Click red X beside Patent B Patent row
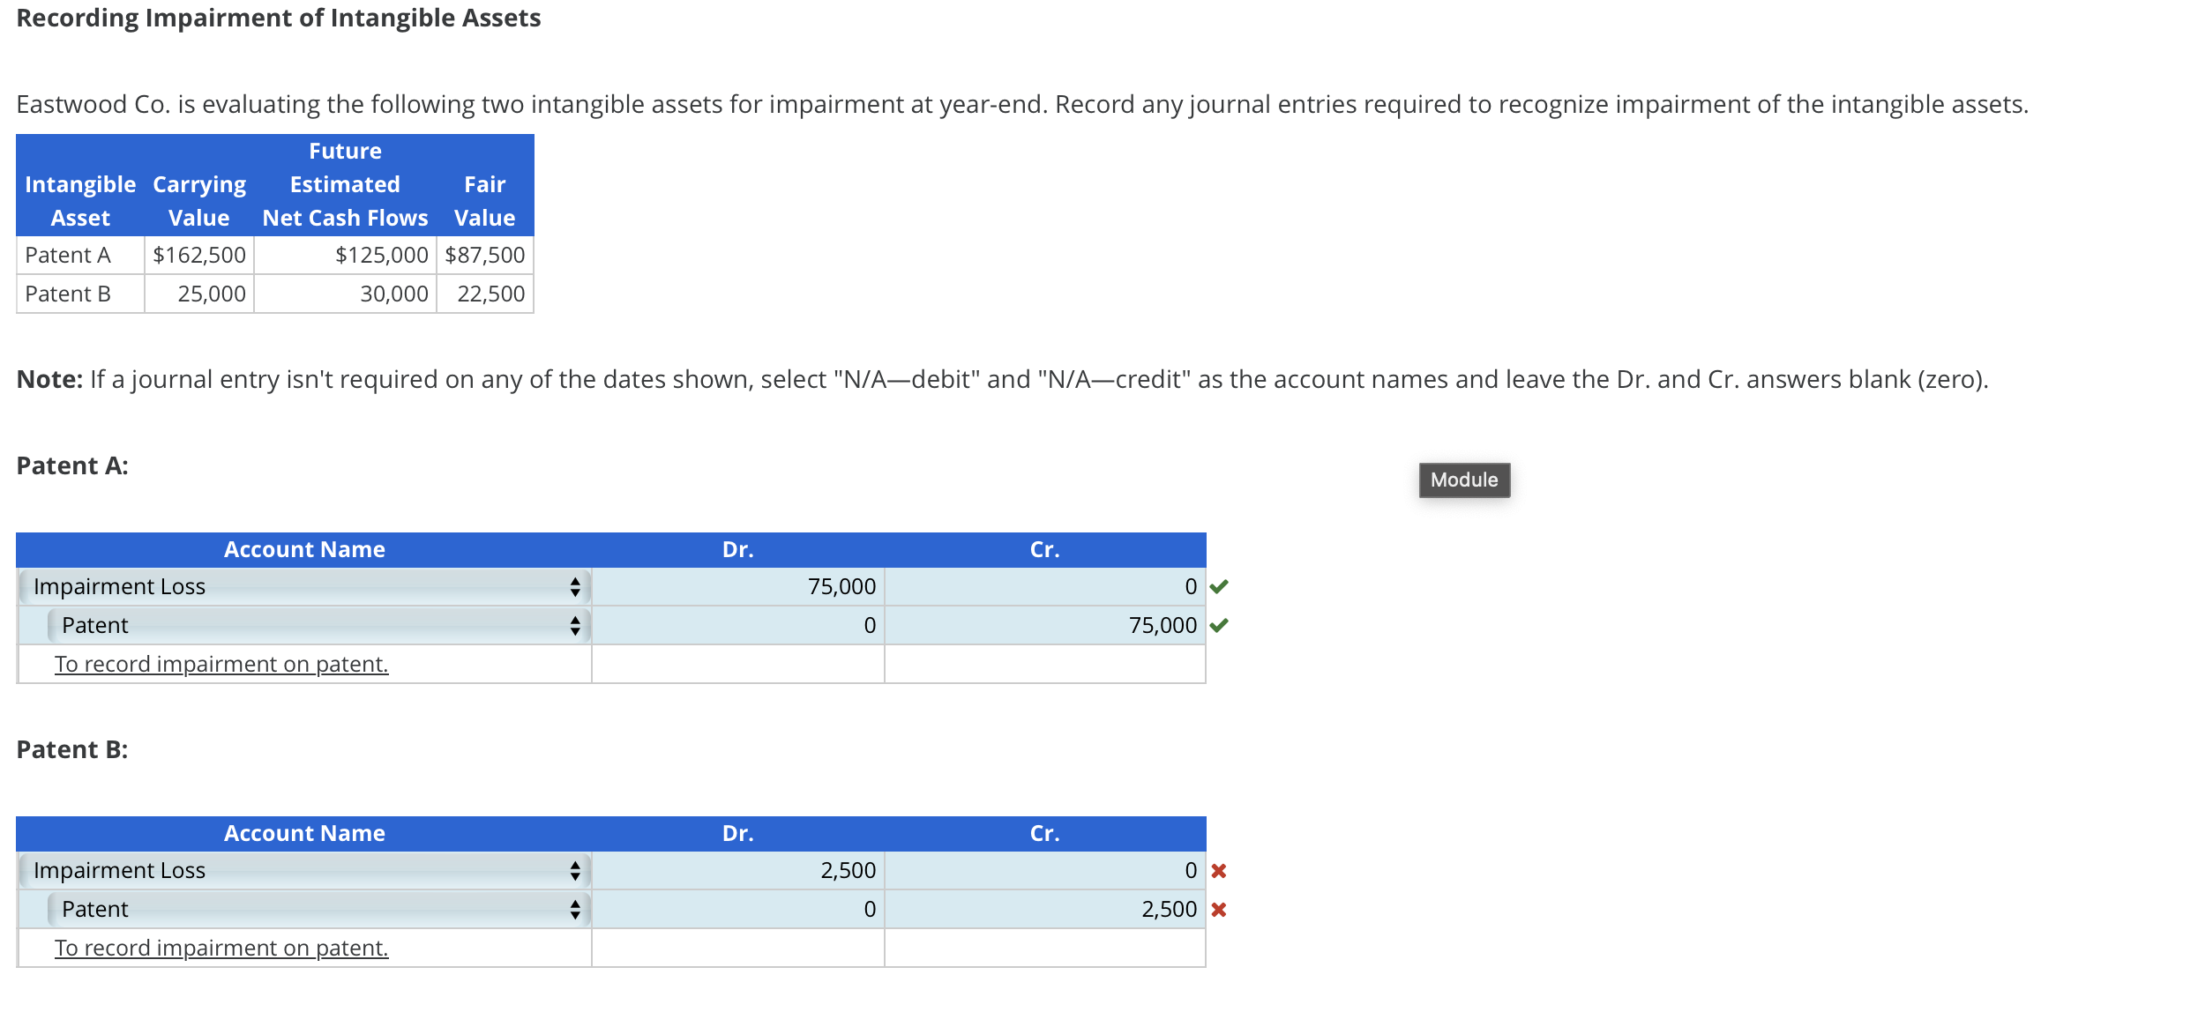Image resolution: width=2198 pixels, height=1012 pixels. 1219,910
